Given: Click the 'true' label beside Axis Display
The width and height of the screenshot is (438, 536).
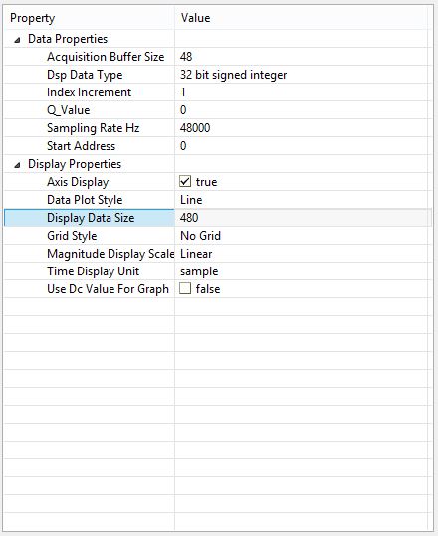Looking at the screenshot, I should pyautogui.click(x=207, y=182).
